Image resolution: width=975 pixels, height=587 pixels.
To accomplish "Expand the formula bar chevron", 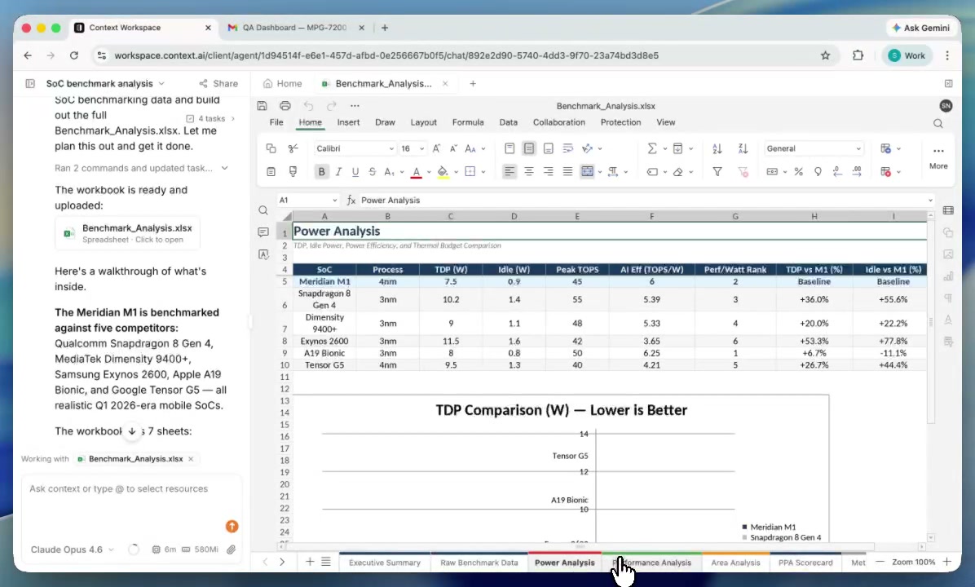I will pyautogui.click(x=930, y=201).
